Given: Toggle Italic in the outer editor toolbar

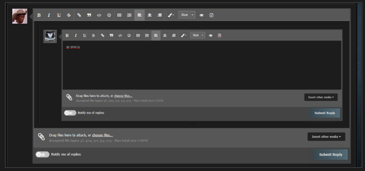Looking at the screenshot, I should [49, 15].
